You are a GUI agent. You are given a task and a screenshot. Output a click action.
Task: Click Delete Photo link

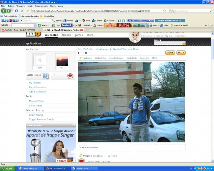coord(132,58)
